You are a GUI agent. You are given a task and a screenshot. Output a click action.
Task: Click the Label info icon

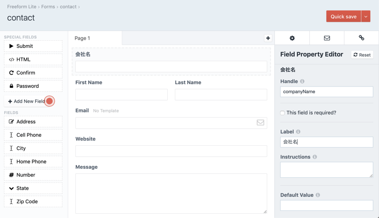tap(298, 131)
